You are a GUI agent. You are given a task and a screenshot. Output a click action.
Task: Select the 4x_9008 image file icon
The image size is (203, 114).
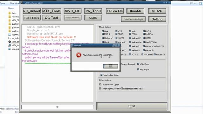pos(10,35)
